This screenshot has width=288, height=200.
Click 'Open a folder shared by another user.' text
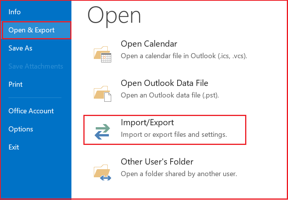[x=179, y=174]
